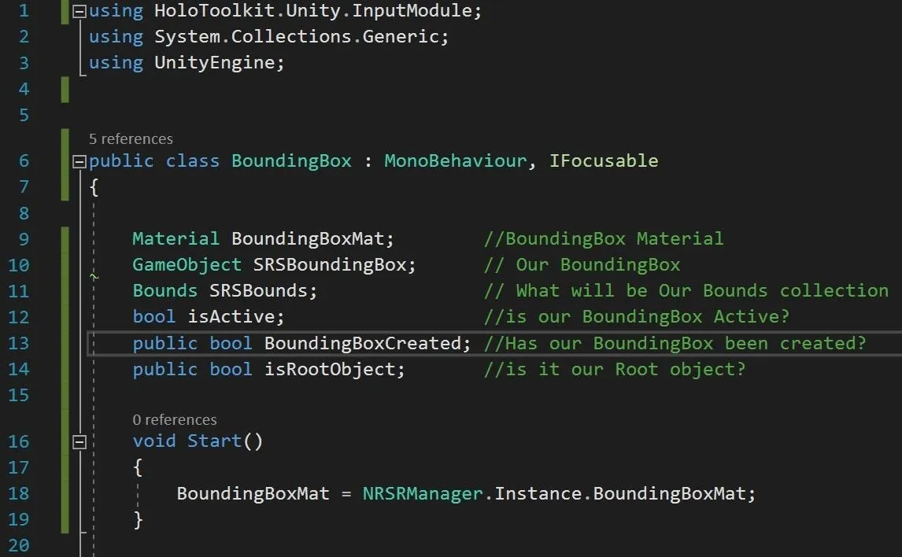Click "System.Collections.Generic" namespace on line 2
This screenshot has width=902, height=557.
pos(296,37)
